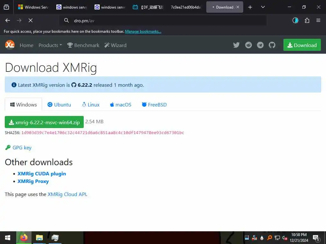Open the Telegram icon link
This screenshot has width=326, height=244.
click(260, 45)
